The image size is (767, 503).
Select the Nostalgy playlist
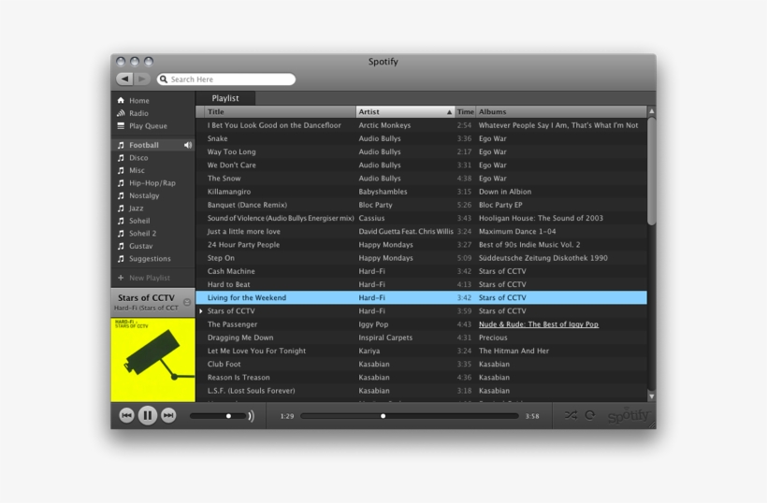(x=152, y=195)
